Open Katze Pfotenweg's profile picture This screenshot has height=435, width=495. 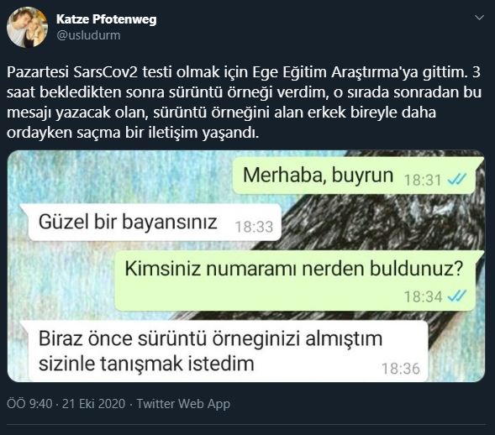coord(27,27)
